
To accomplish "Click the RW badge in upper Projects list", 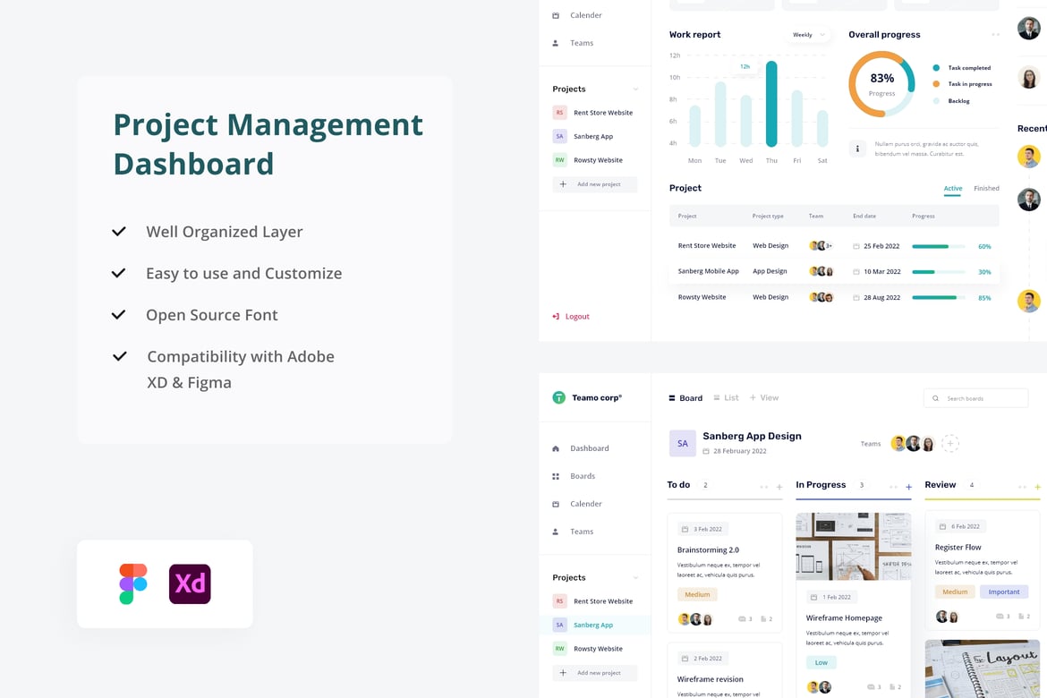I will (x=559, y=160).
